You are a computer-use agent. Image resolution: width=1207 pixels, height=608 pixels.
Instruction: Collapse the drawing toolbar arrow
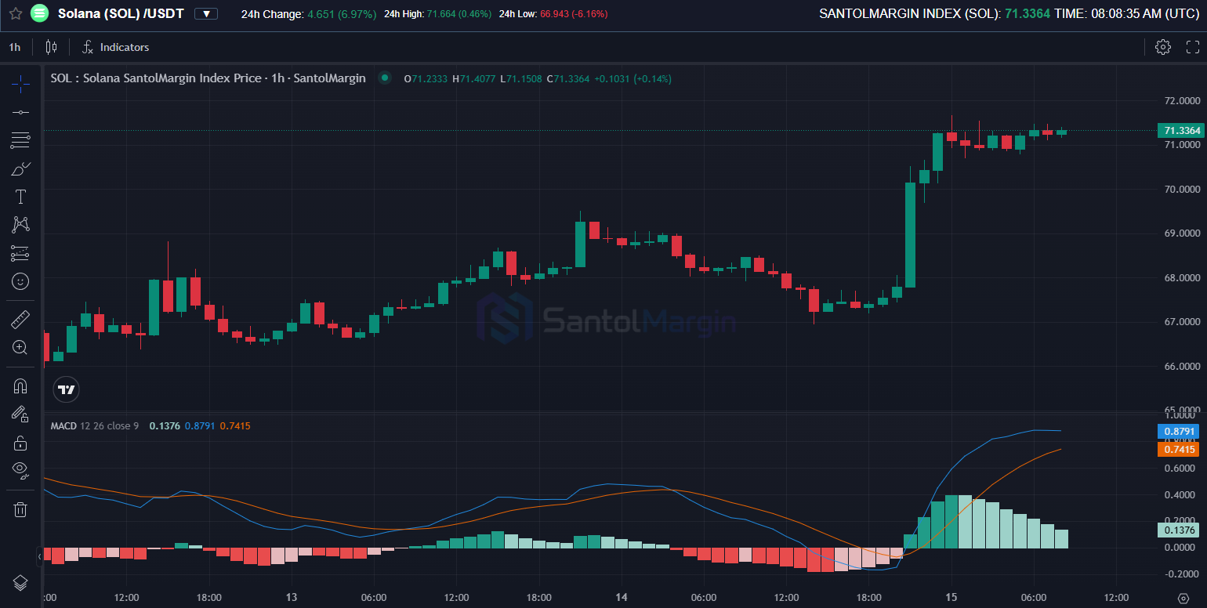(x=40, y=557)
